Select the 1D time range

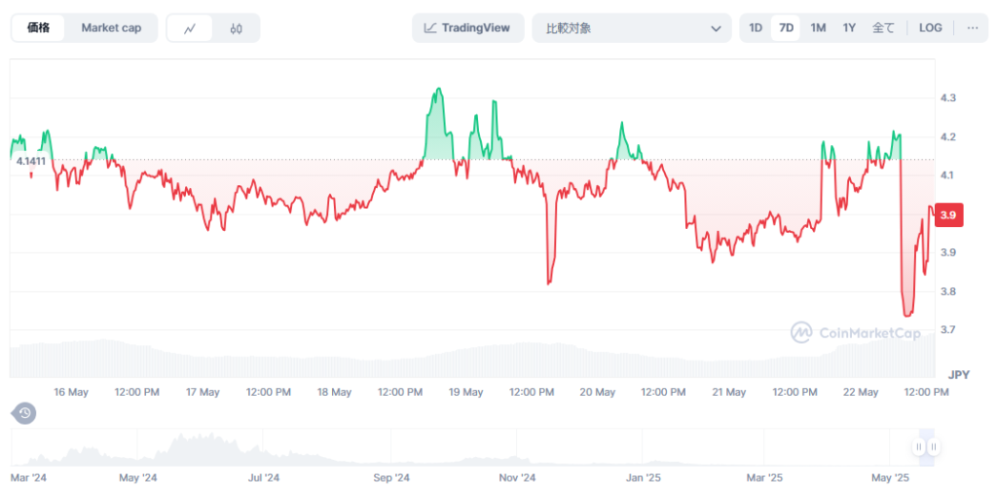756,28
